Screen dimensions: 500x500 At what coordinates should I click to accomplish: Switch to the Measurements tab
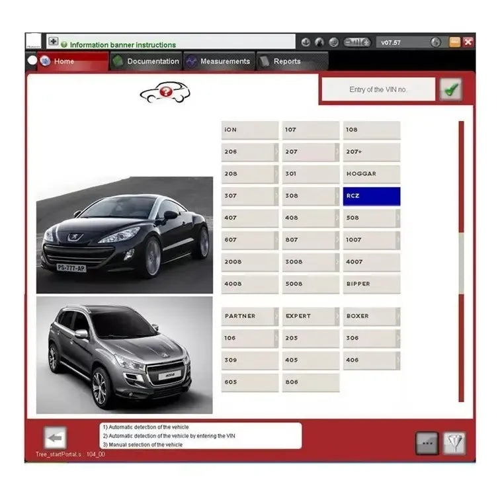click(x=220, y=62)
